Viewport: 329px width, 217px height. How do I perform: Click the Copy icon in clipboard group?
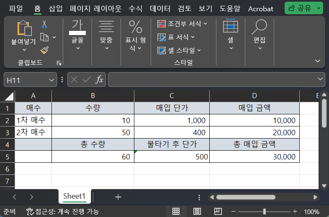click(x=44, y=37)
